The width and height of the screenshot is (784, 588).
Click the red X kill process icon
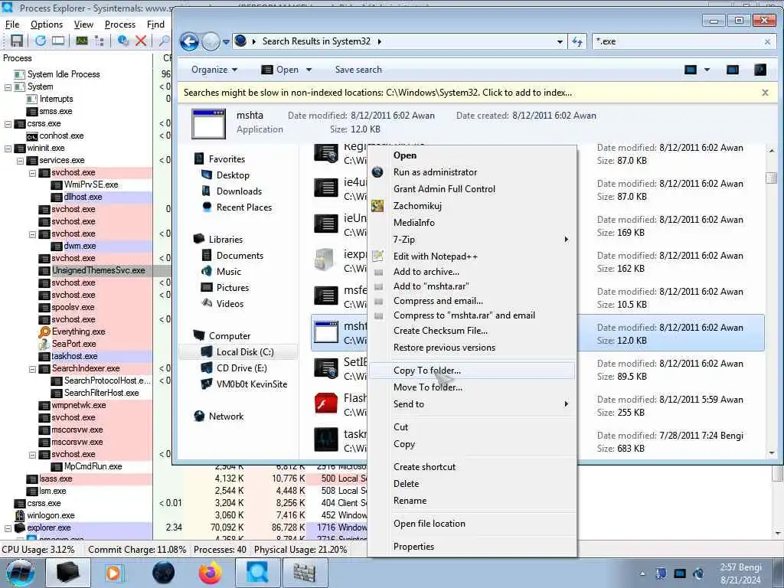click(141, 41)
